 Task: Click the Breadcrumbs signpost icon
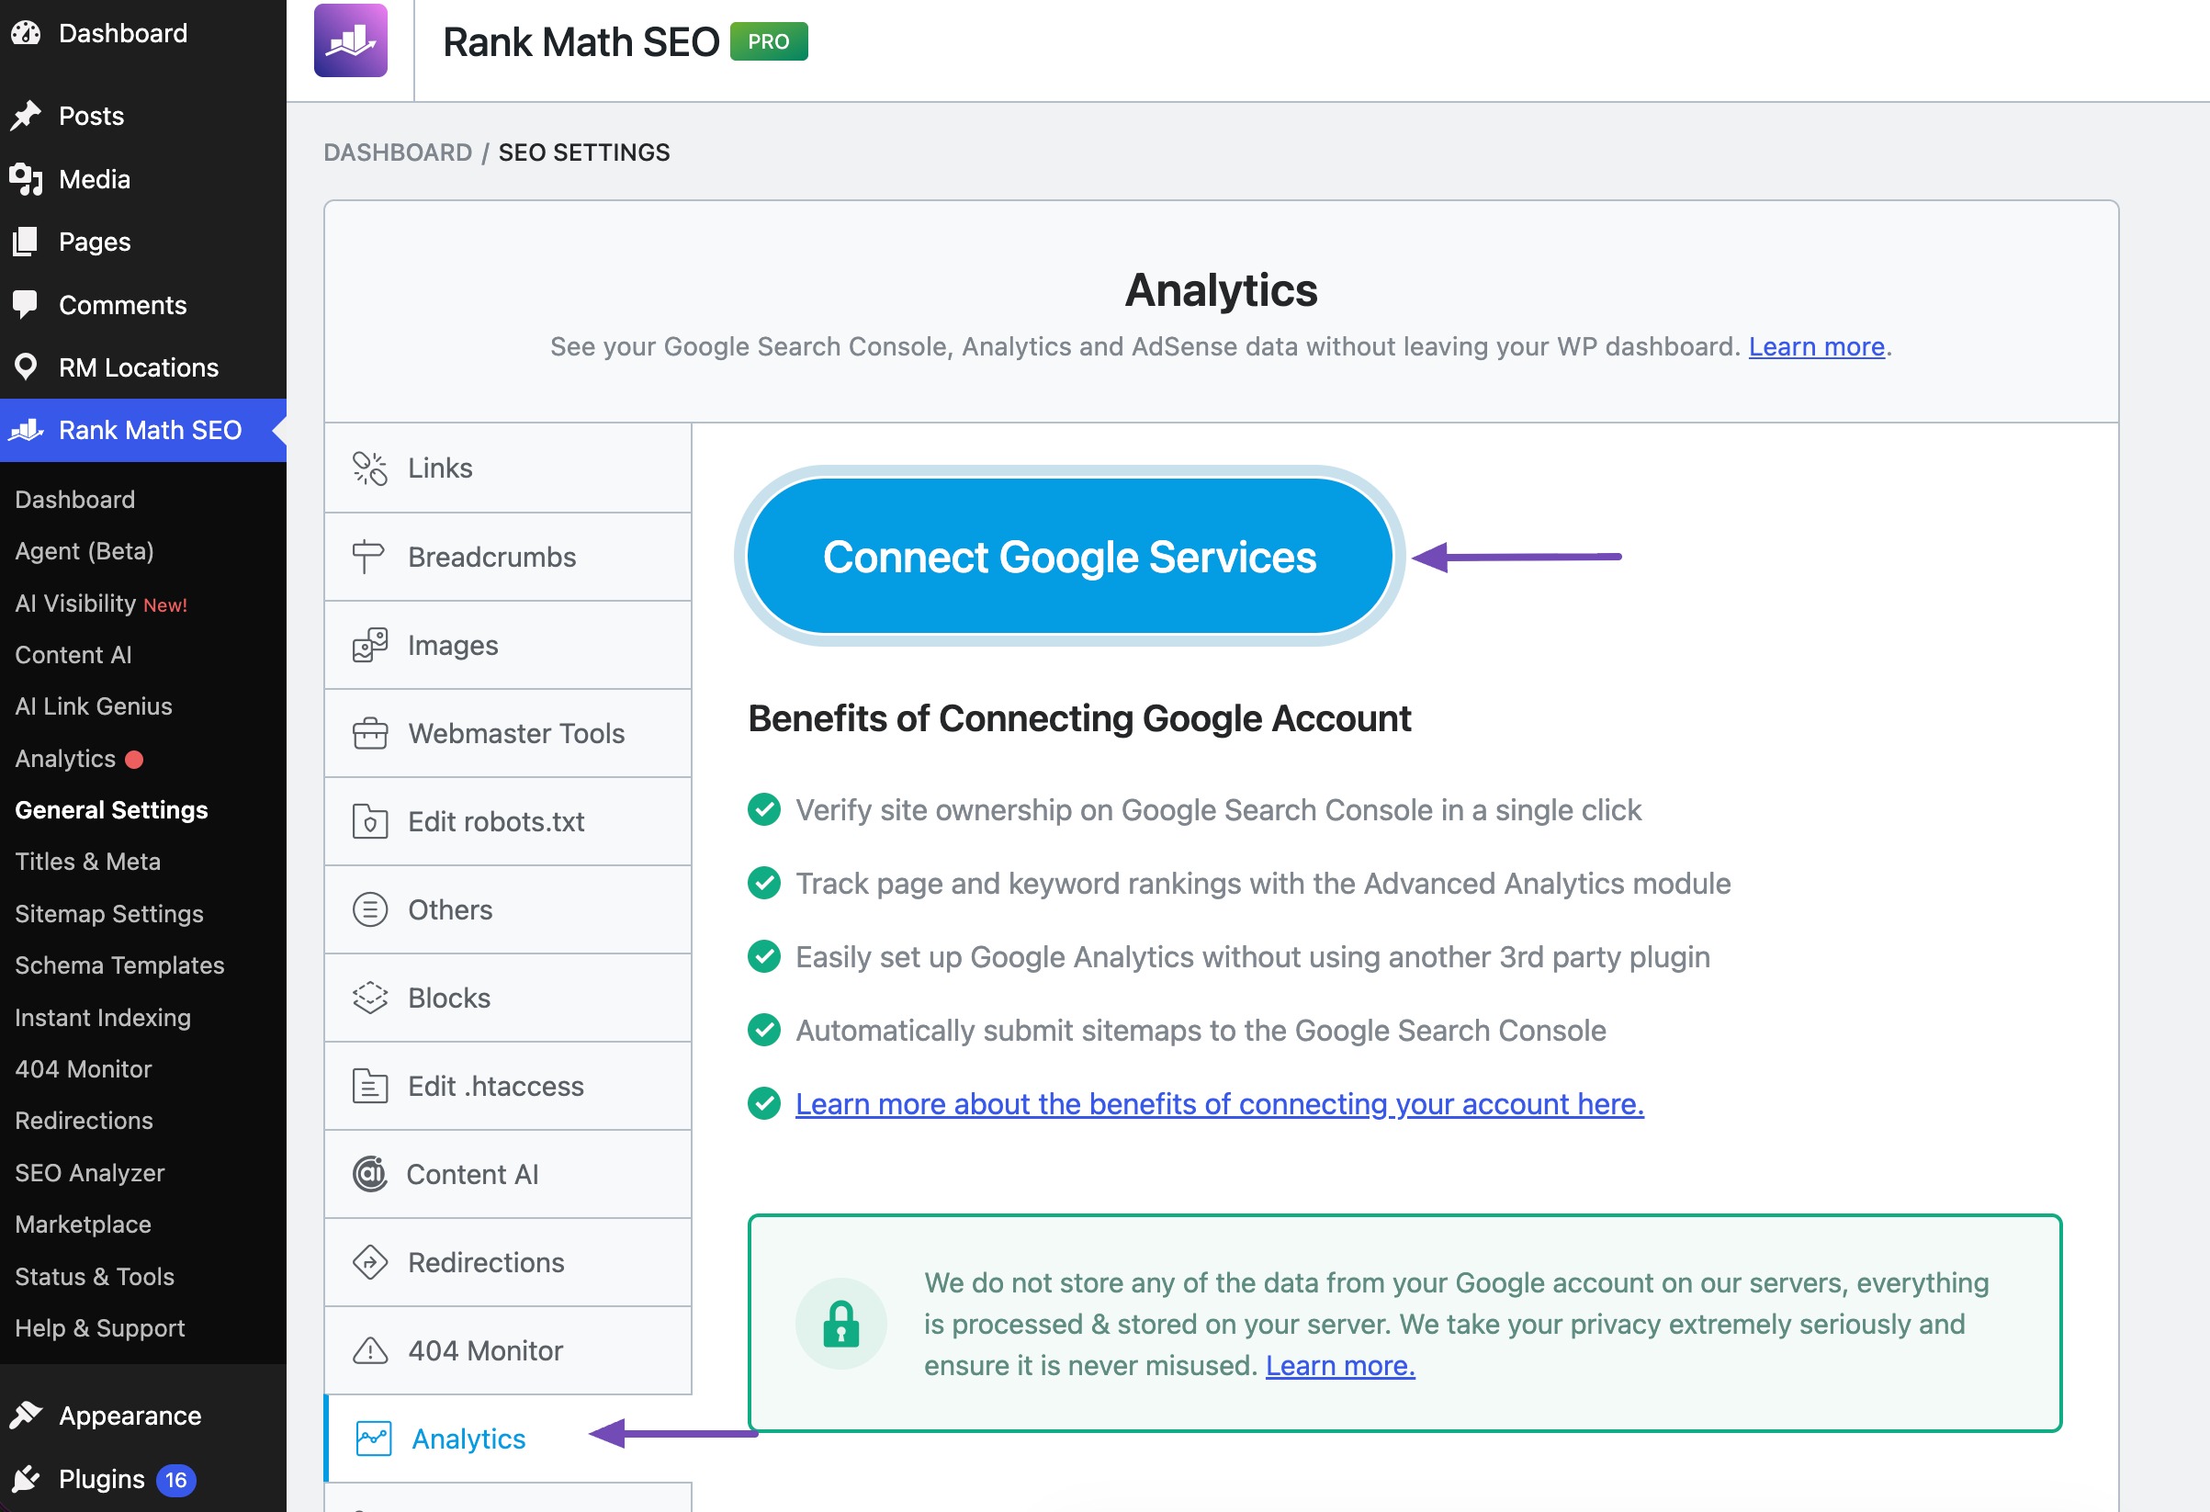(368, 558)
